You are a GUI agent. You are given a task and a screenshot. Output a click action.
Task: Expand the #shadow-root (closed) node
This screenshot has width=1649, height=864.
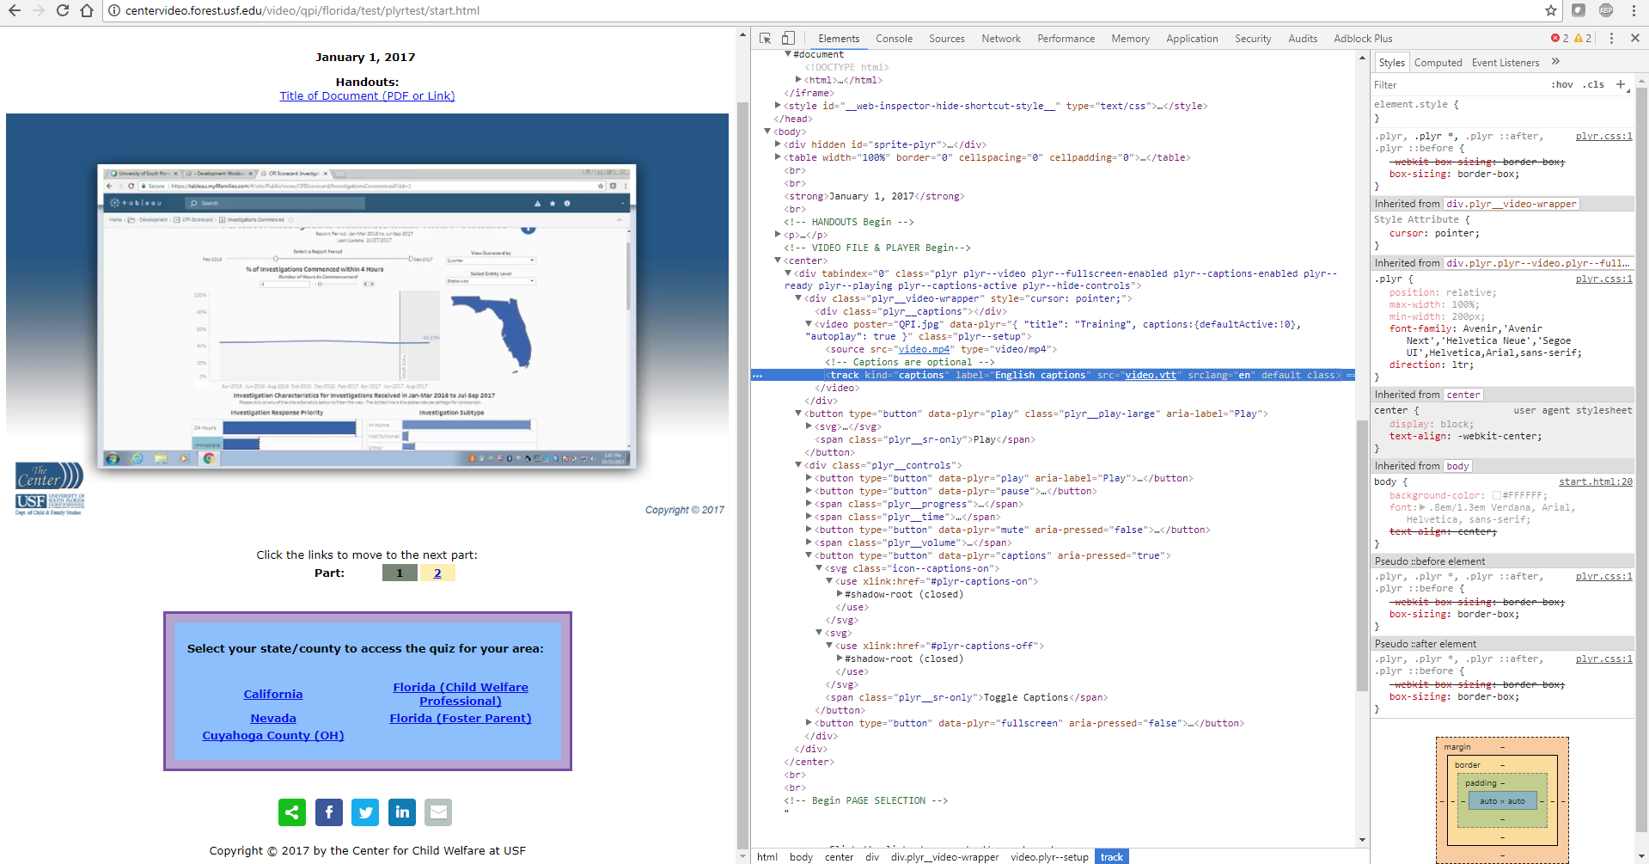point(840,594)
